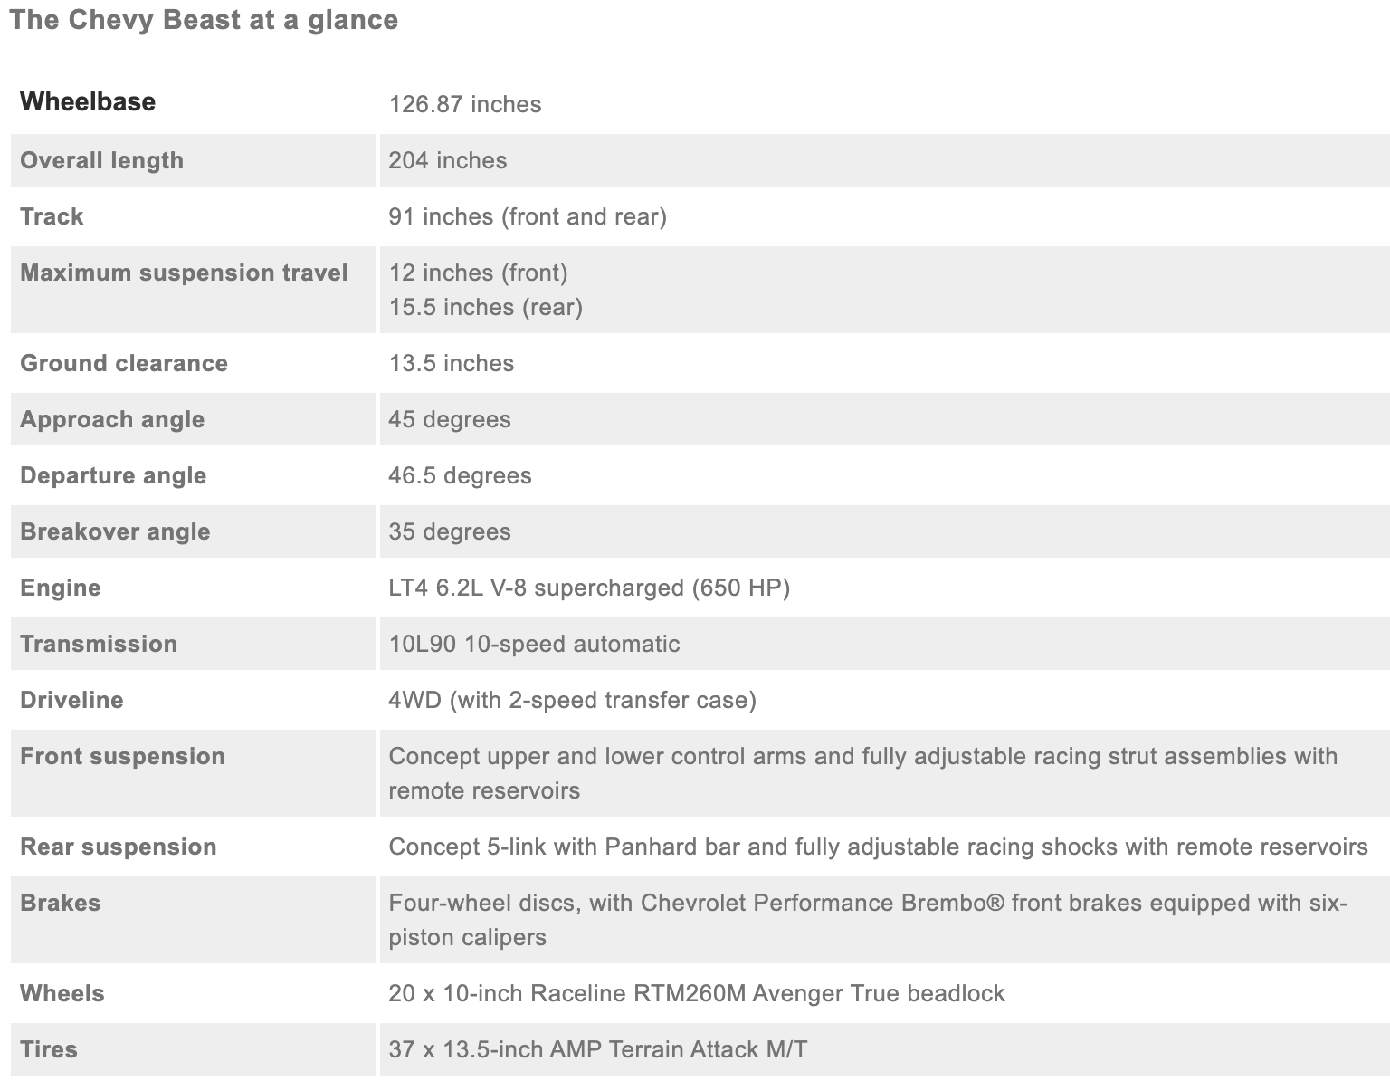
Task: Select the Track row label
Action: click(52, 216)
